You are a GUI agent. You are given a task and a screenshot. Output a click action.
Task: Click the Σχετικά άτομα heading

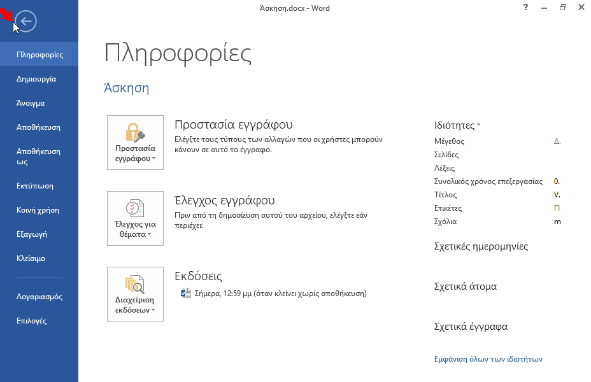(466, 286)
